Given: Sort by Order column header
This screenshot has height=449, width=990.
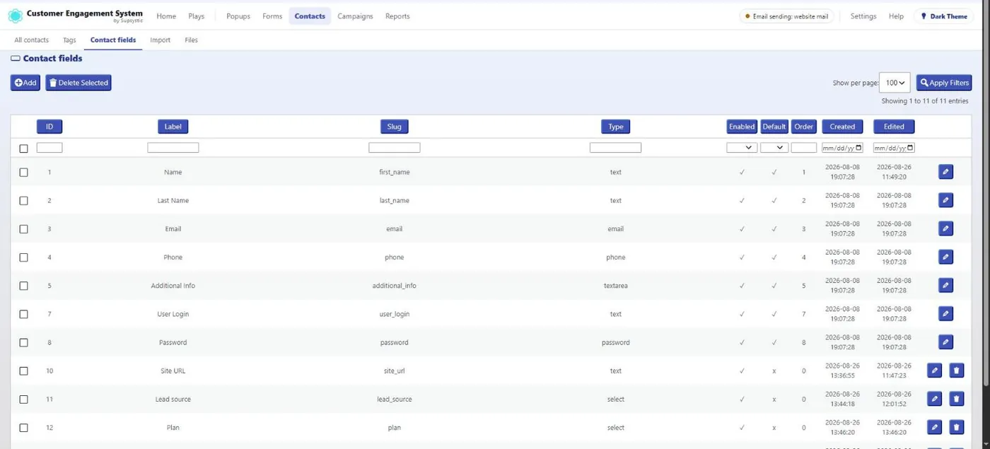Looking at the screenshot, I should (x=803, y=127).
